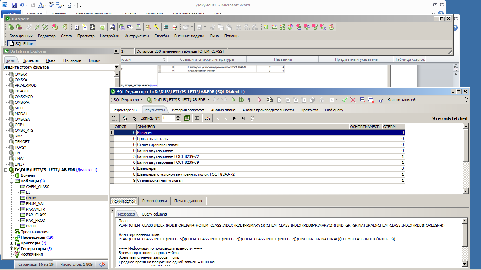Click the Sigma summary icon in results toolbar
Screen dimensions: 481x270
(x=197, y=118)
